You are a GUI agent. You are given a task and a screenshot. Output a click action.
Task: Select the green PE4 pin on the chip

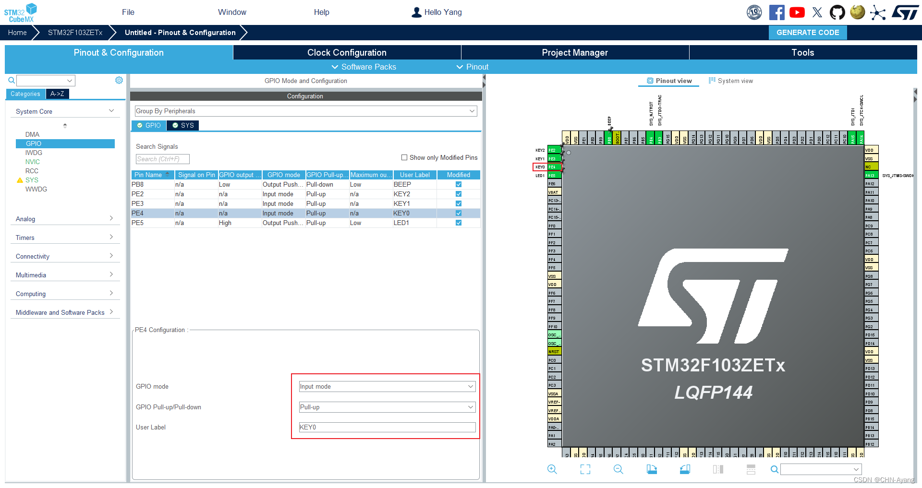(555, 167)
